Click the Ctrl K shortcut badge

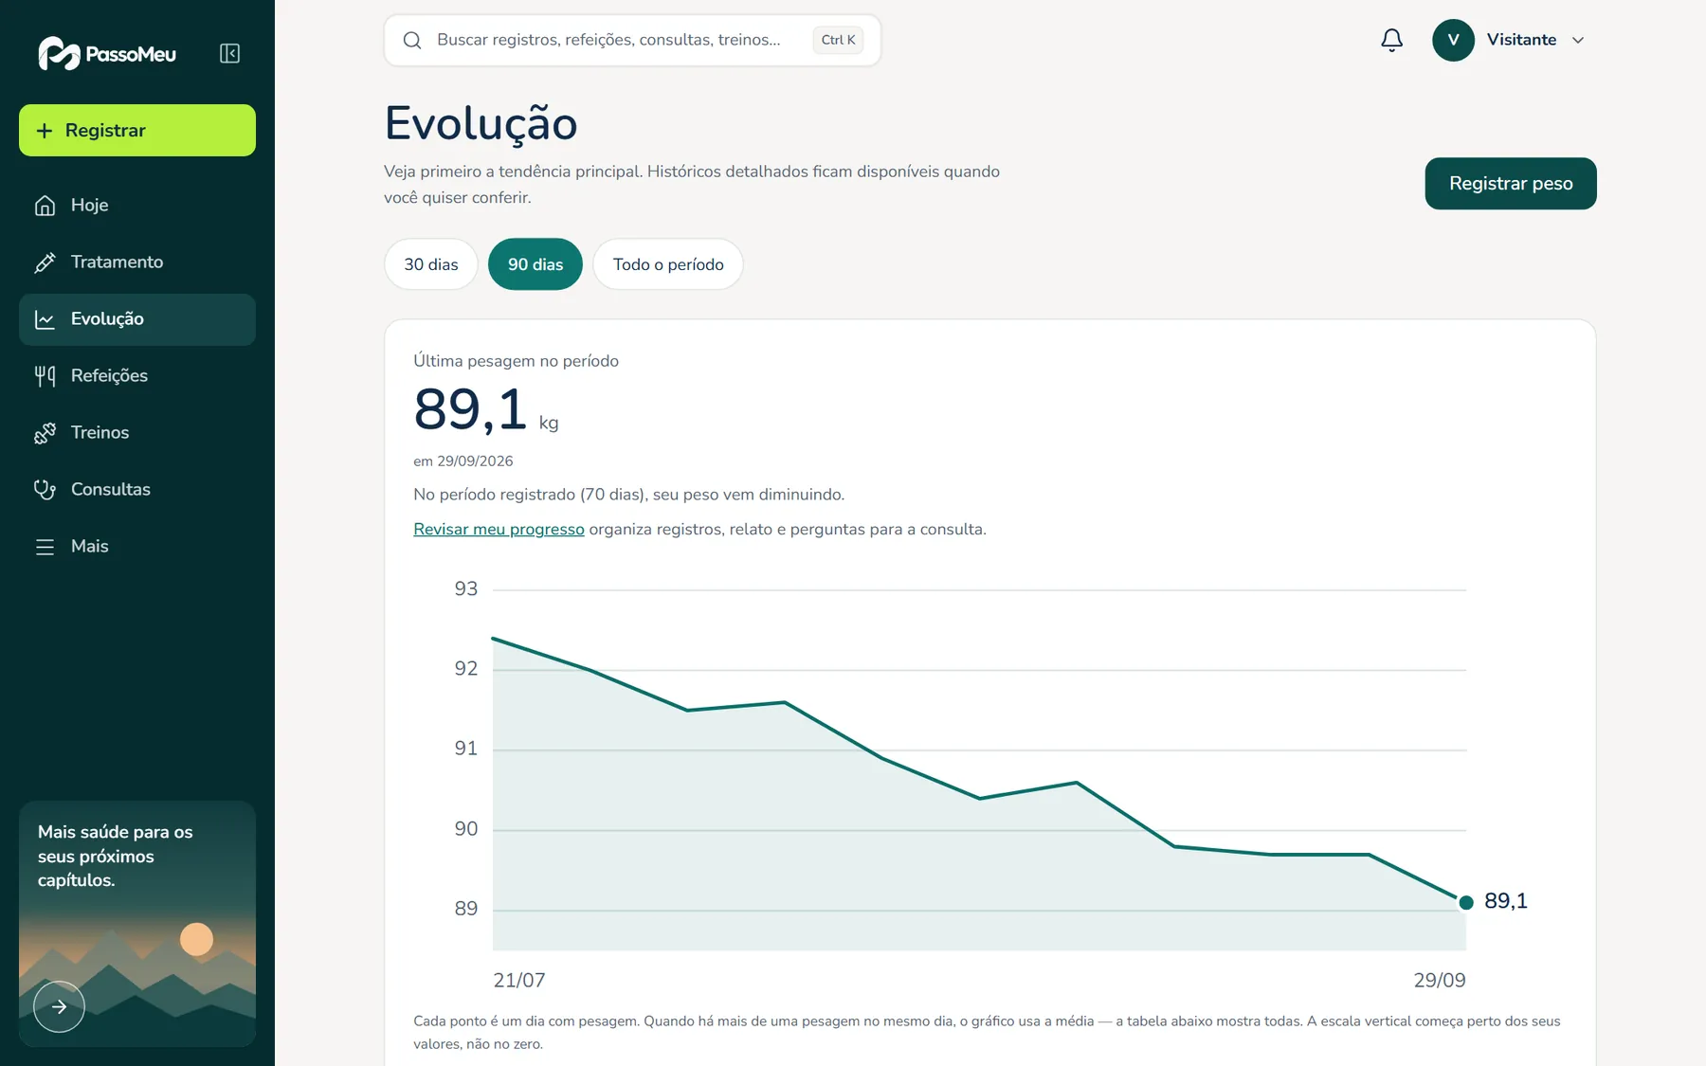[838, 40]
